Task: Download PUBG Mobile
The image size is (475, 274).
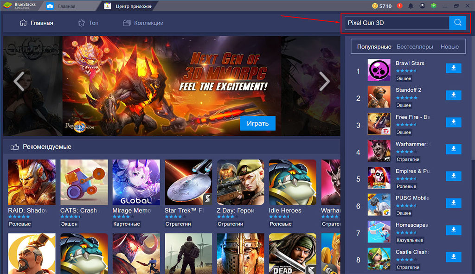Action: click(454, 203)
